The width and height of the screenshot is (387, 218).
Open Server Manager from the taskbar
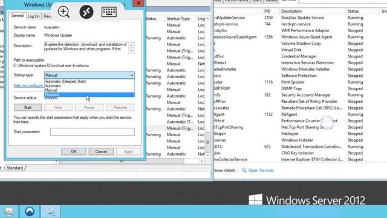(x=8, y=211)
